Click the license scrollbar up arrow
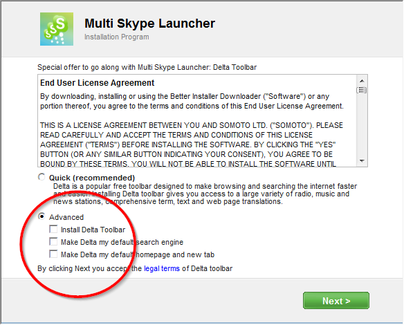The width and height of the screenshot is (404, 325). [x=362, y=81]
